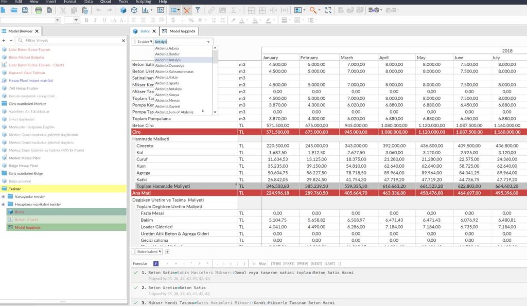Expand the Hesaplama matrikleri tesisler folder

[x=4, y=204]
